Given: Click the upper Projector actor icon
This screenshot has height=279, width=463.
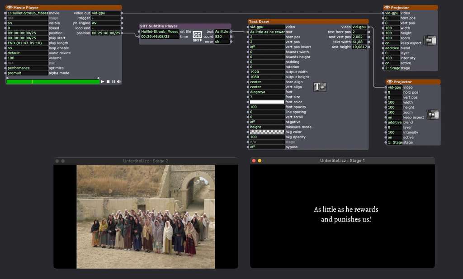Looking at the screenshot, I should pos(430,41).
